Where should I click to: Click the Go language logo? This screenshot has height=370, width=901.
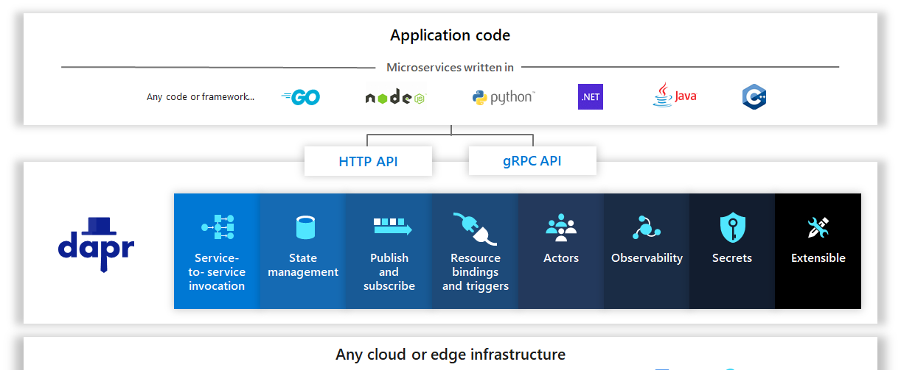[301, 97]
